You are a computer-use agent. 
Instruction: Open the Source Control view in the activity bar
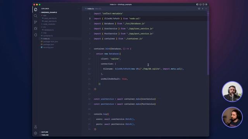pyautogui.click(x=36, y=22)
